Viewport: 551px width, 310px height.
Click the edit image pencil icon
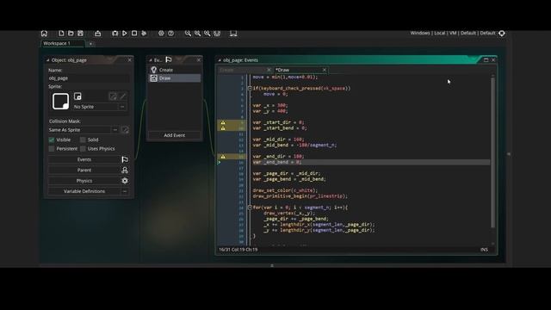point(122,96)
